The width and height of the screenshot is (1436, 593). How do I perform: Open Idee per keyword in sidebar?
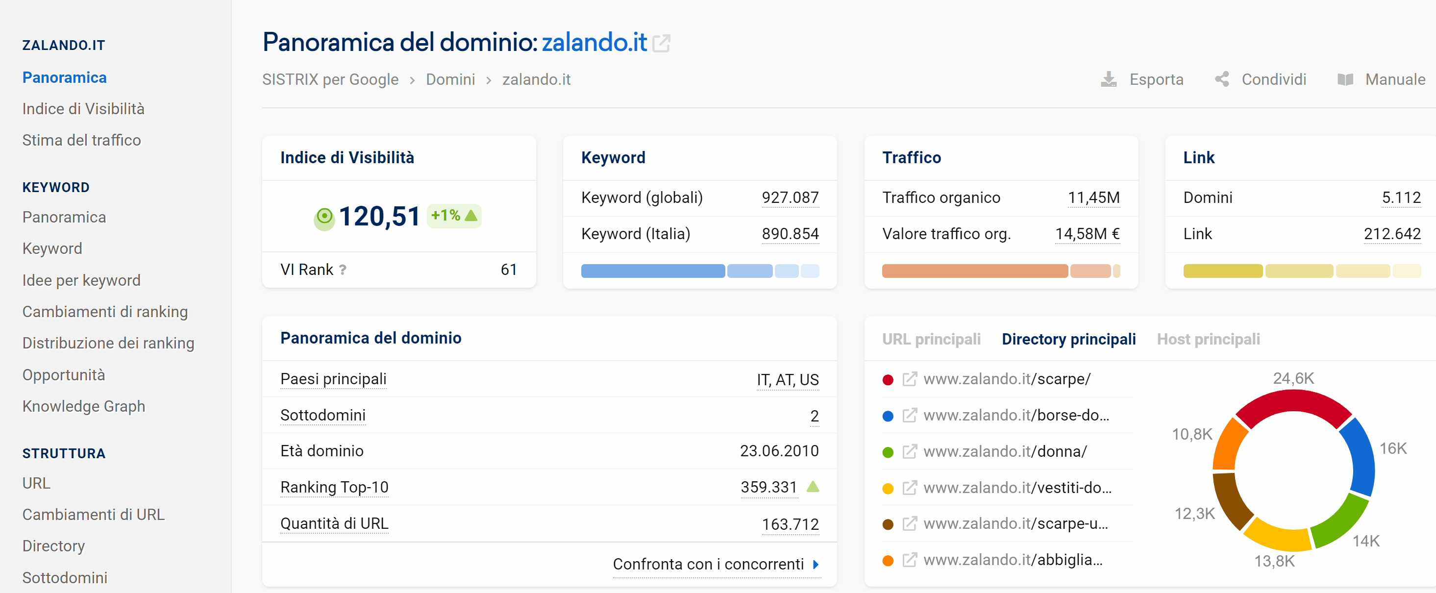[x=81, y=280]
